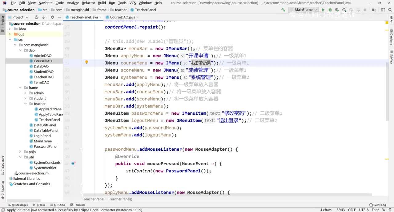Image resolution: width=394 pixels, height=212 pixels.
Task: Open the Project view mode dropdown
Action: tap(18, 17)
